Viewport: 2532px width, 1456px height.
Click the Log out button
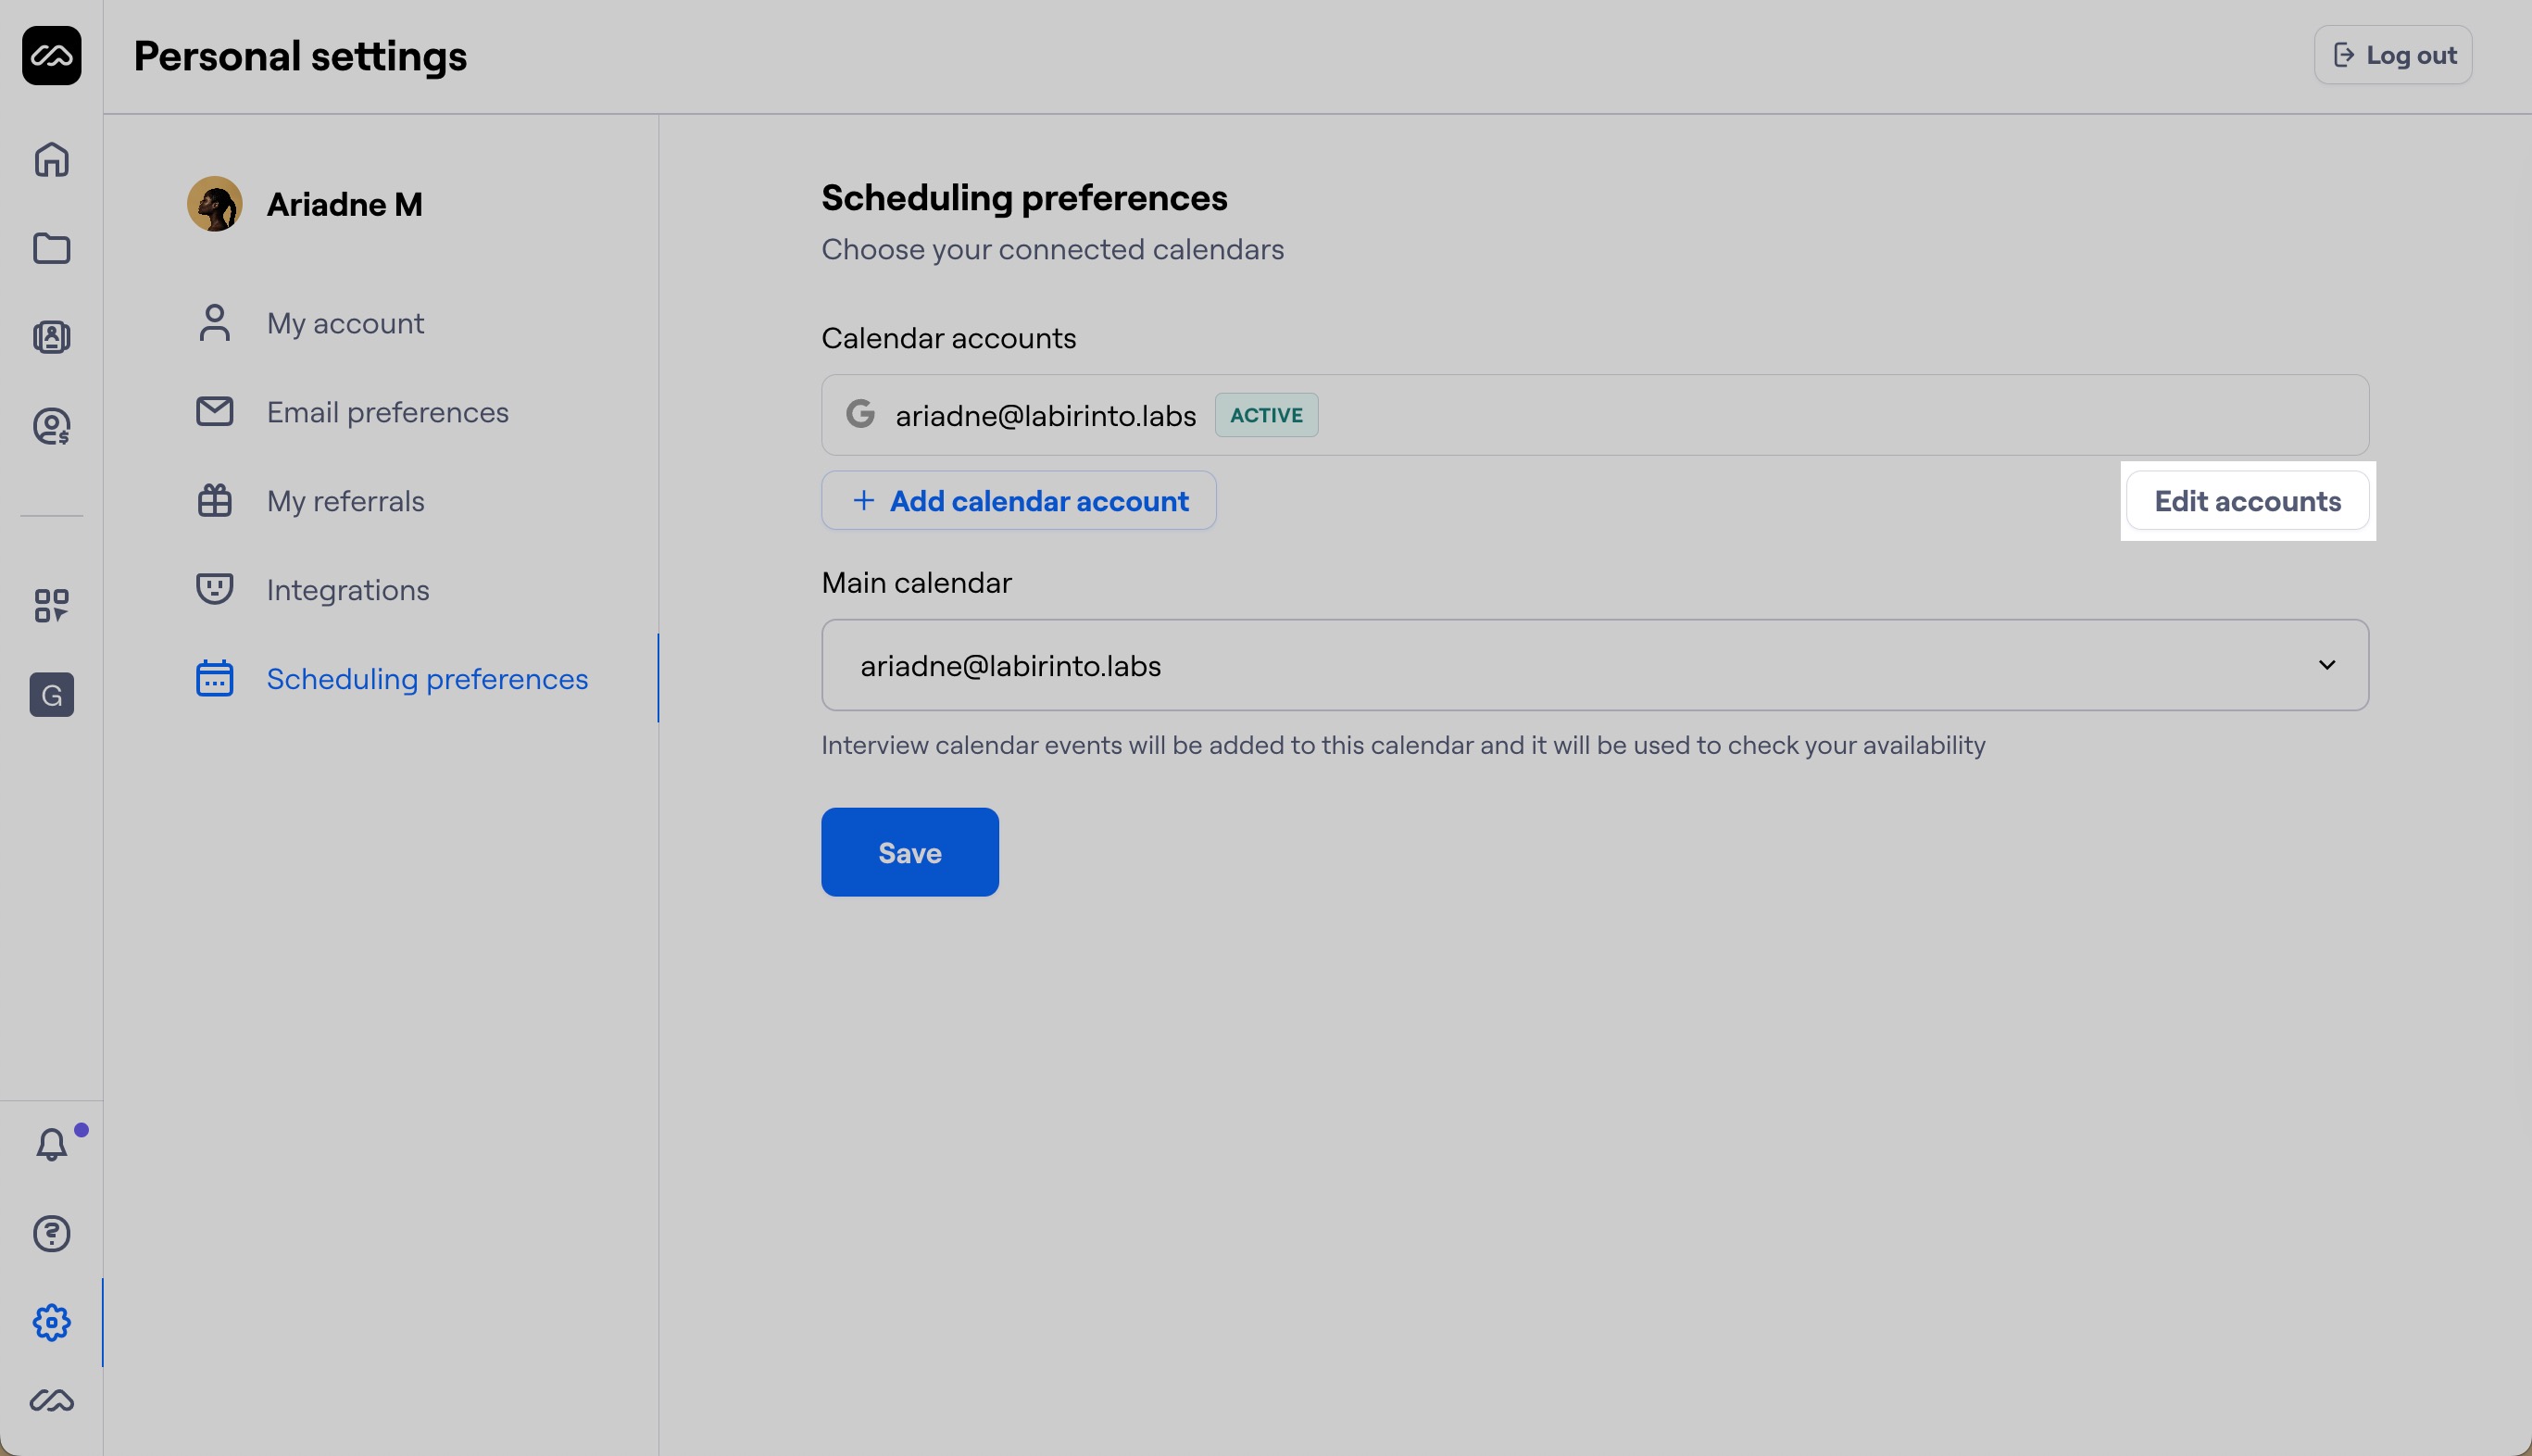2392,55
